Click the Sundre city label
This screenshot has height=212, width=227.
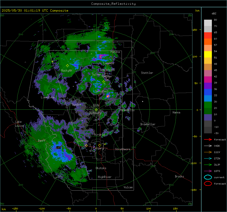[x=76, y=104]
